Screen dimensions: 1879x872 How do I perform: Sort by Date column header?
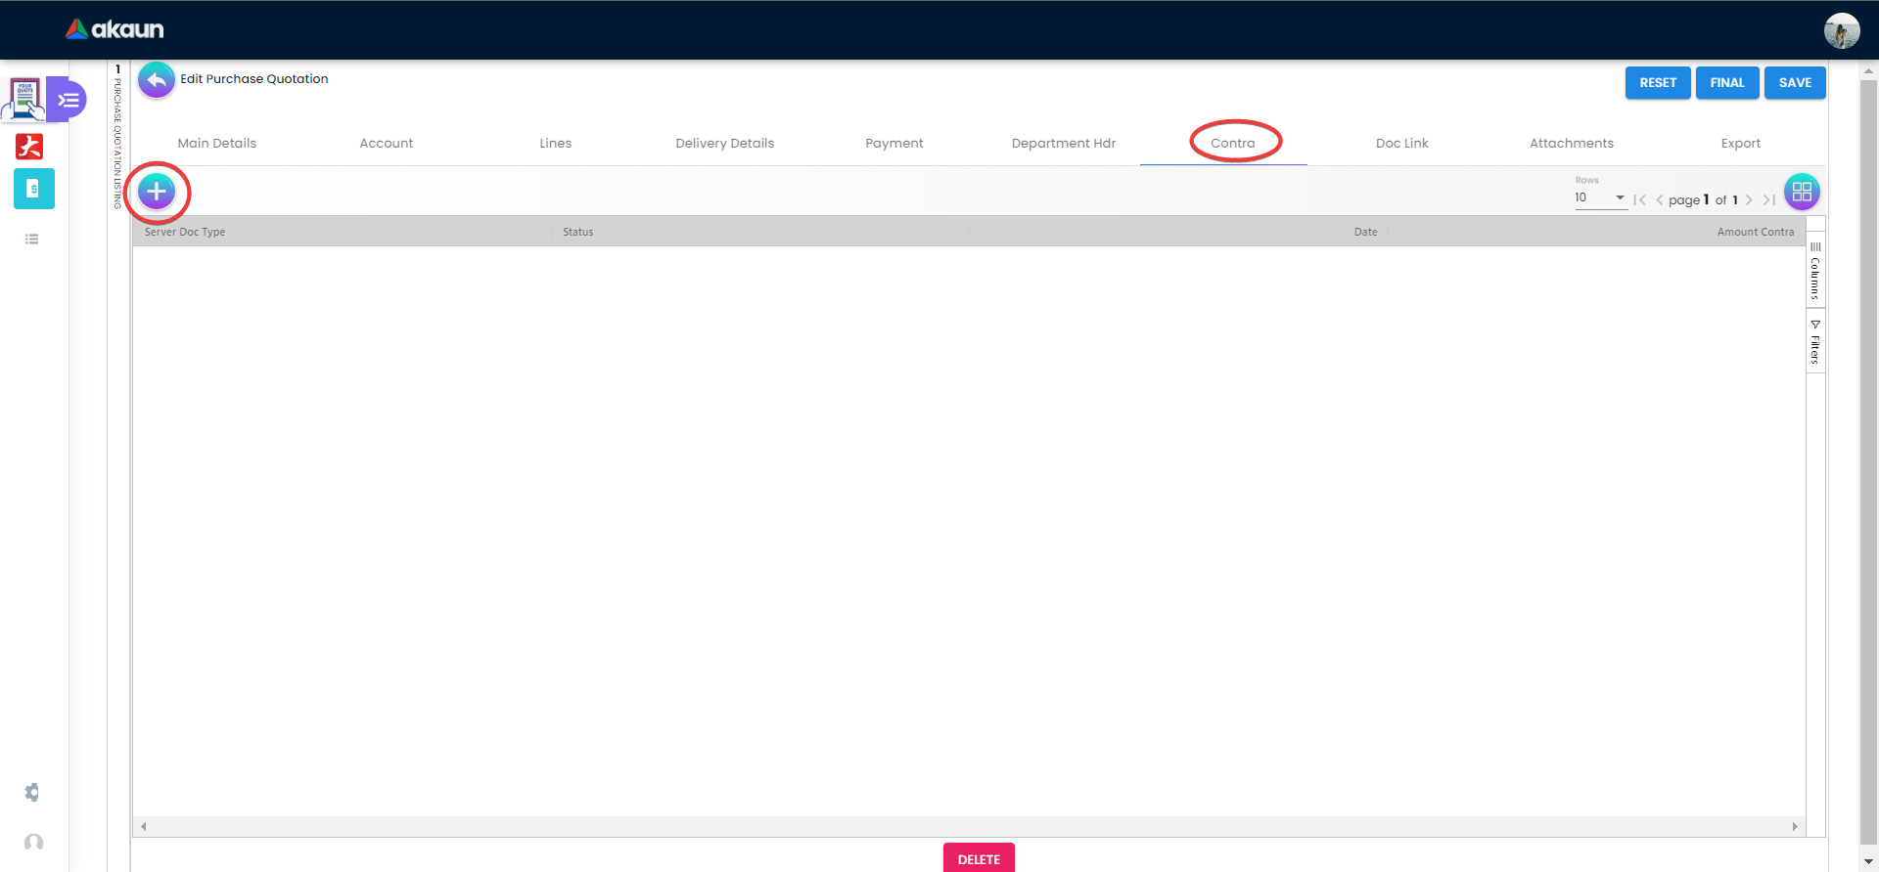(x=1366, y=232)
